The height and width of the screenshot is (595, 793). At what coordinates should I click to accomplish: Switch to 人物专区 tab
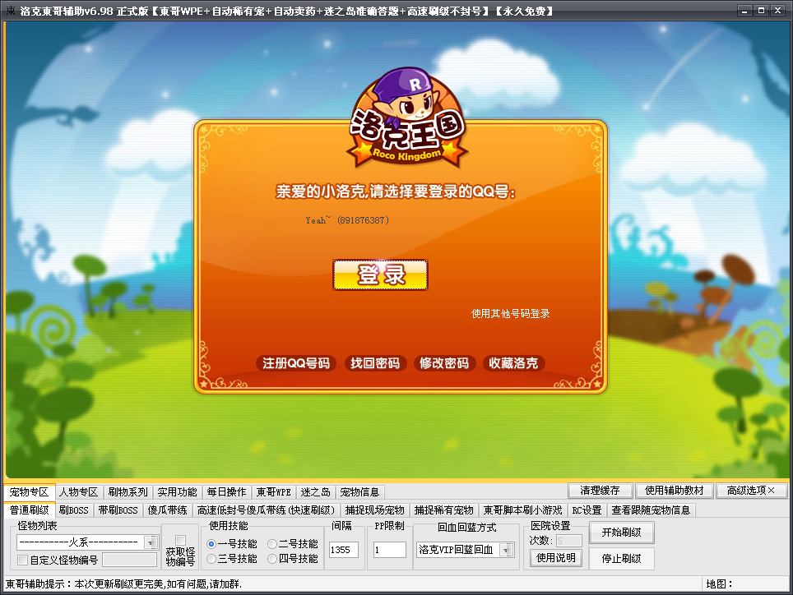[78, 492]
